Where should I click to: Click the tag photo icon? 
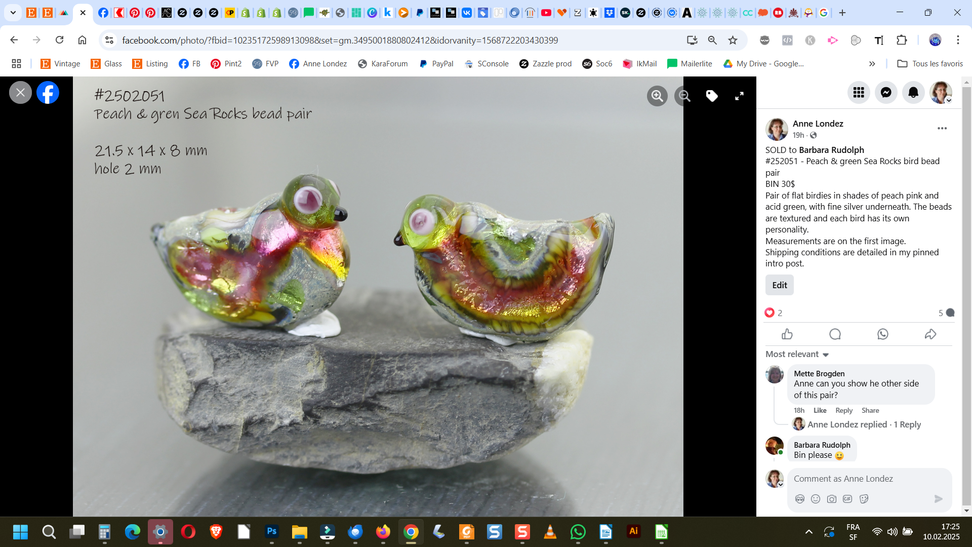click(712, 96)
